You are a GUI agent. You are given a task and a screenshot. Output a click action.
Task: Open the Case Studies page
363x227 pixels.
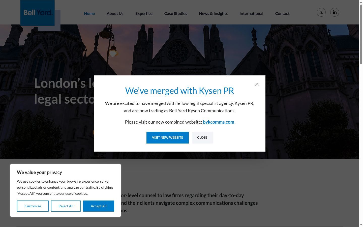click(x=176, y=13)
